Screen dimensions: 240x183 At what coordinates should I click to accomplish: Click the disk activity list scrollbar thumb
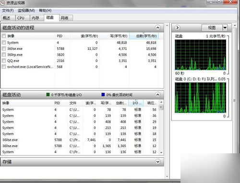161,107
